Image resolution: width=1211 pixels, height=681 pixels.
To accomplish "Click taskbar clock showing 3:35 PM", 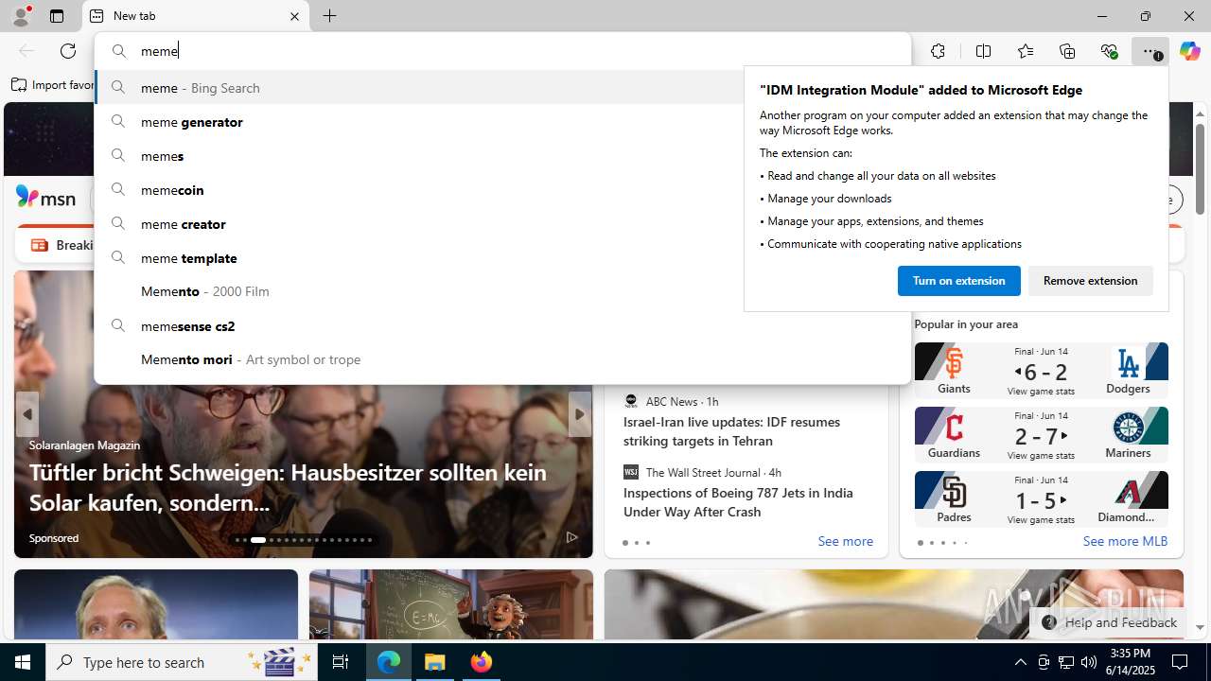I will click(1130, 662).
